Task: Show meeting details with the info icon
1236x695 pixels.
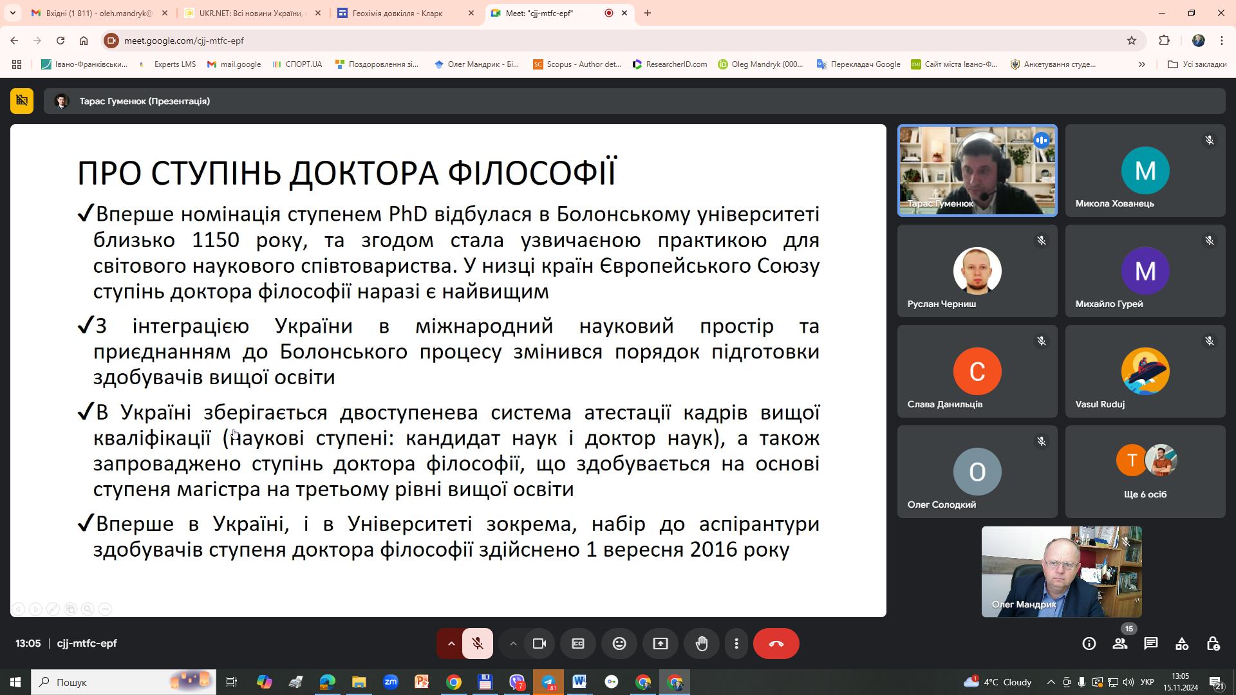Action: [x=1089, y=644]
